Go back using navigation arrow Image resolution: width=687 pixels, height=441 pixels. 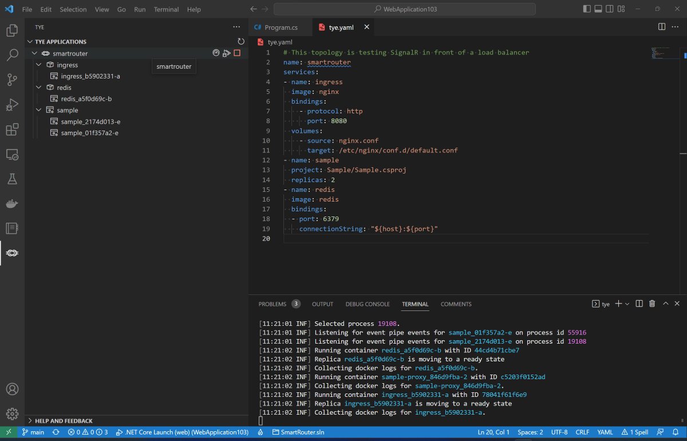pos(254,9)
